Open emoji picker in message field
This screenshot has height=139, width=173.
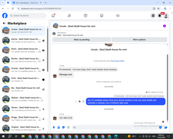(160, 128)
